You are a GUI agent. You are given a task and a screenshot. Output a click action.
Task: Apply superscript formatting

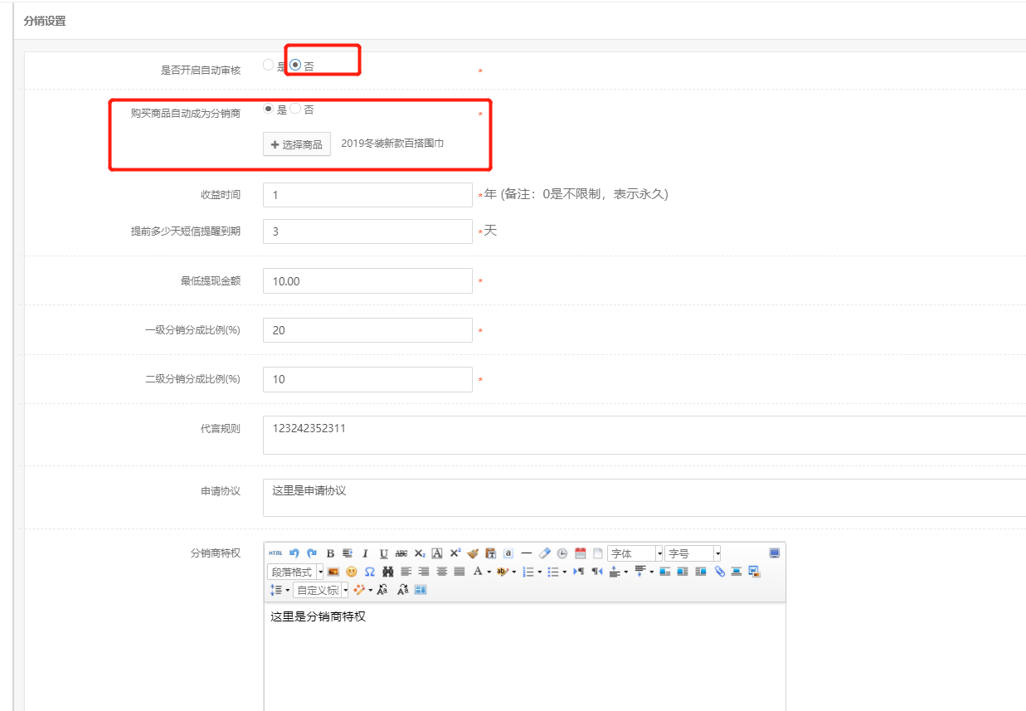[x=455, y=553]
